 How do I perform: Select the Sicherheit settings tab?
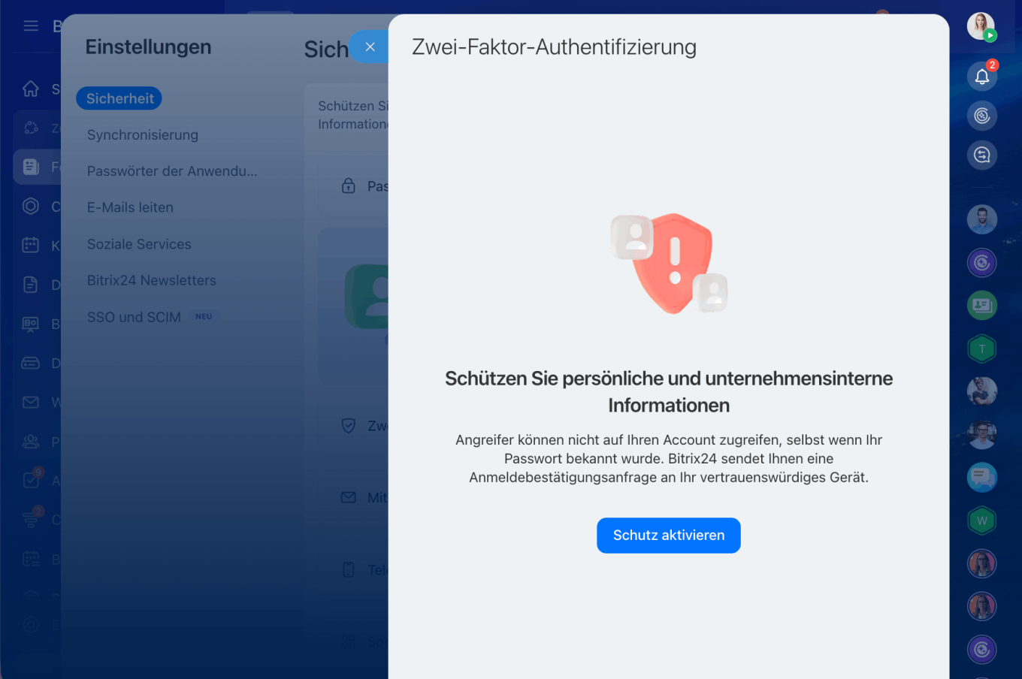point(119,98)
